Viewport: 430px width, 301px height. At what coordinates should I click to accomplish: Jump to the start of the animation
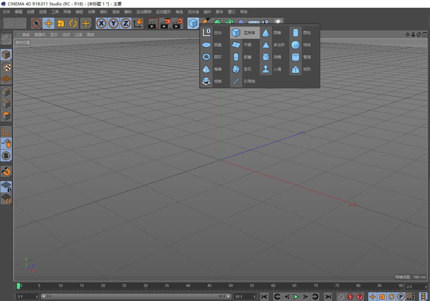point(264,297)
